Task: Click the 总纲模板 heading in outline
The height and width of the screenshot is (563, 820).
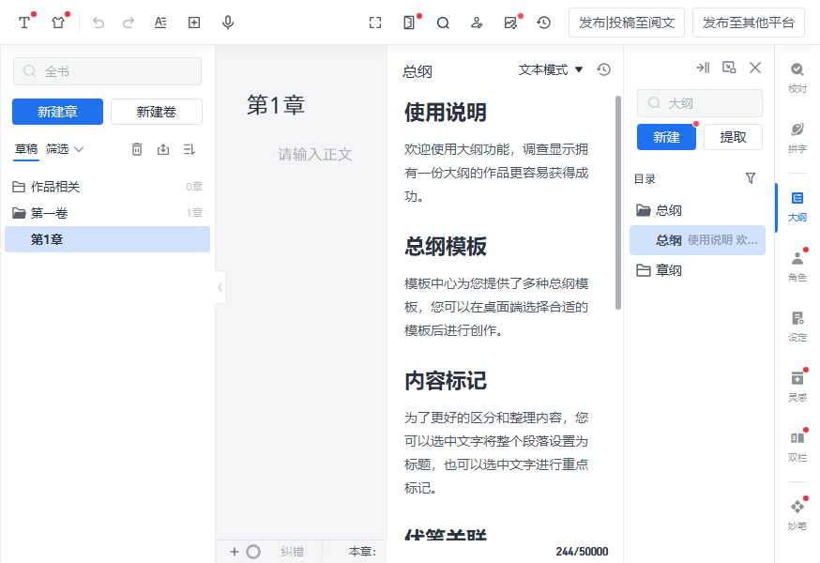Action: [x=445, y=247]
